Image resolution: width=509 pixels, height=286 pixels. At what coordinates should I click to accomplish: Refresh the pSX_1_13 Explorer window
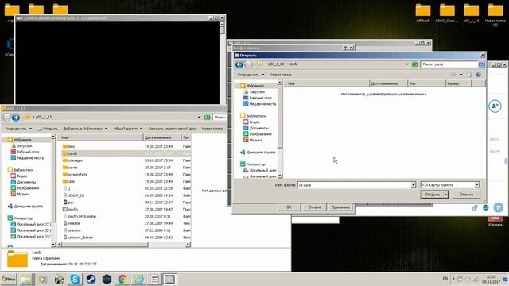[x=207, y=117]
